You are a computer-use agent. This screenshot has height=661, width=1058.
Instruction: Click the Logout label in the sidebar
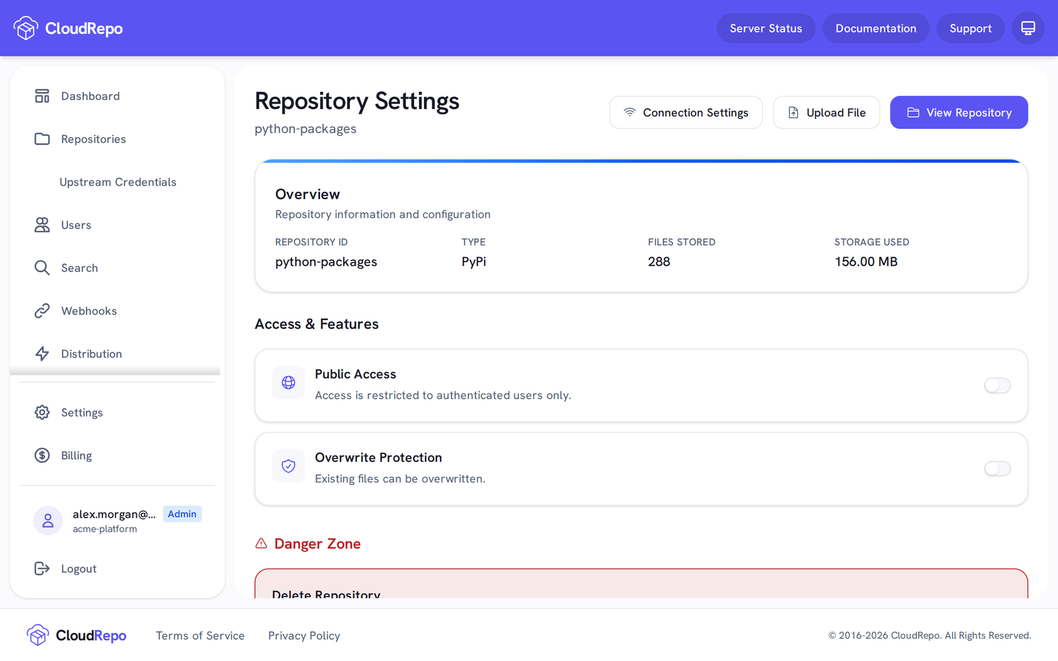click(79, 568)
